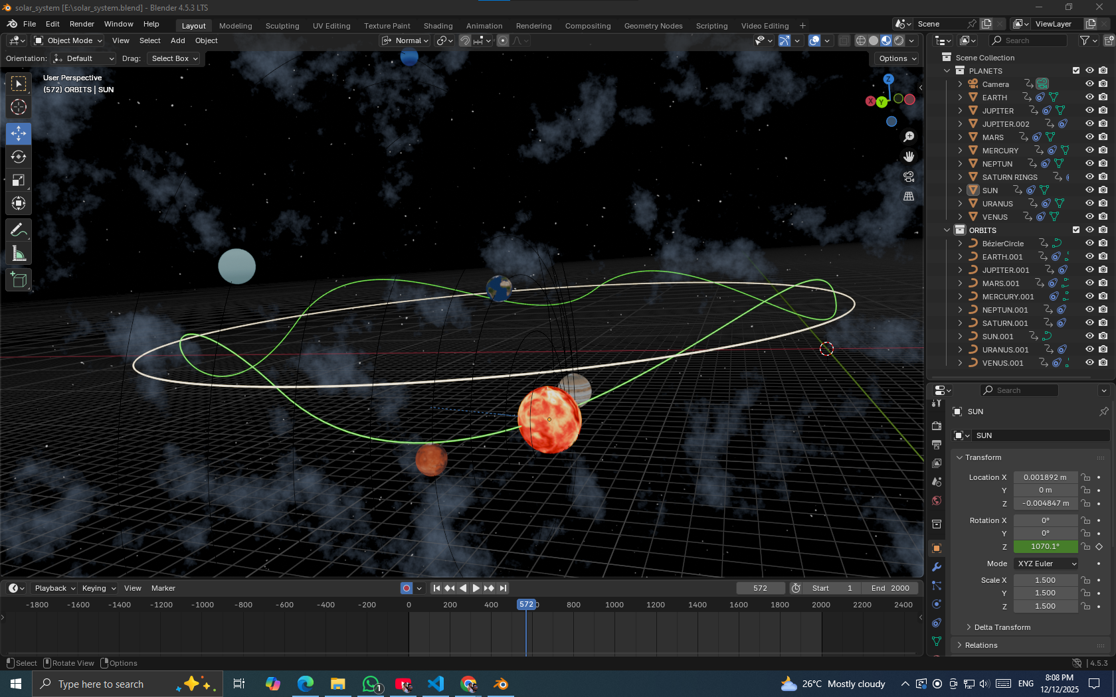Open the Add Cube primitive tool
Image resolution: width=1116 pixels, height=697 pixels.
(18, 279)
